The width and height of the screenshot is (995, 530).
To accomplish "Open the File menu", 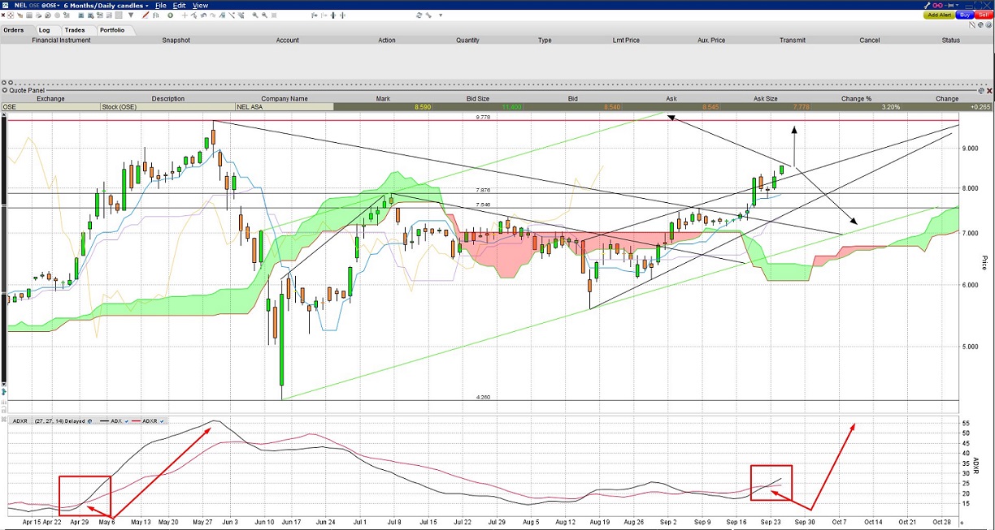I will pos(161,6).
